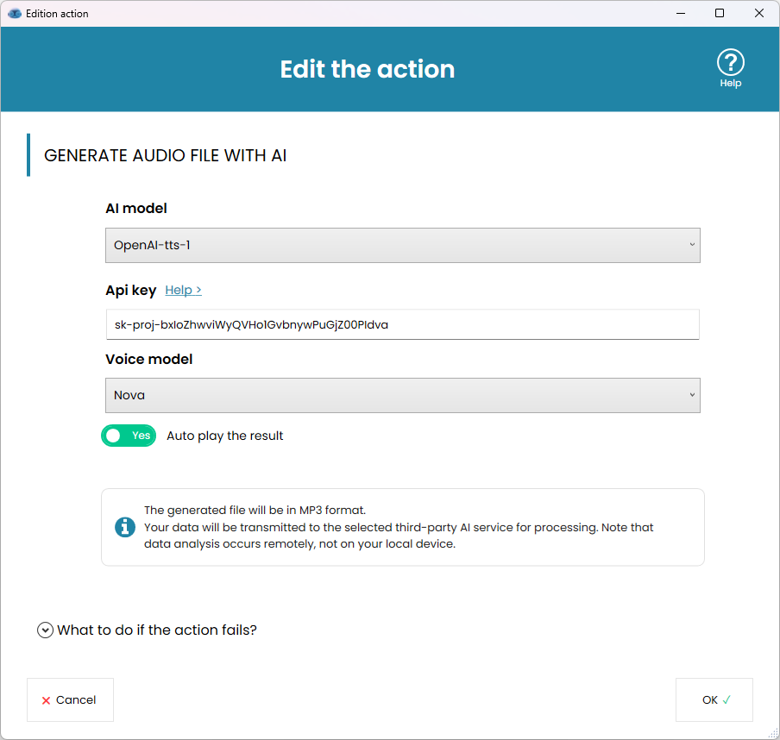
Task: Click the Voice model dropdown arrow
Action: (691, 394)
